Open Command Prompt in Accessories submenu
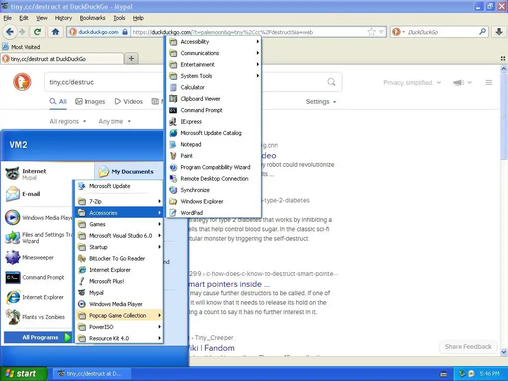 point(214,110)
